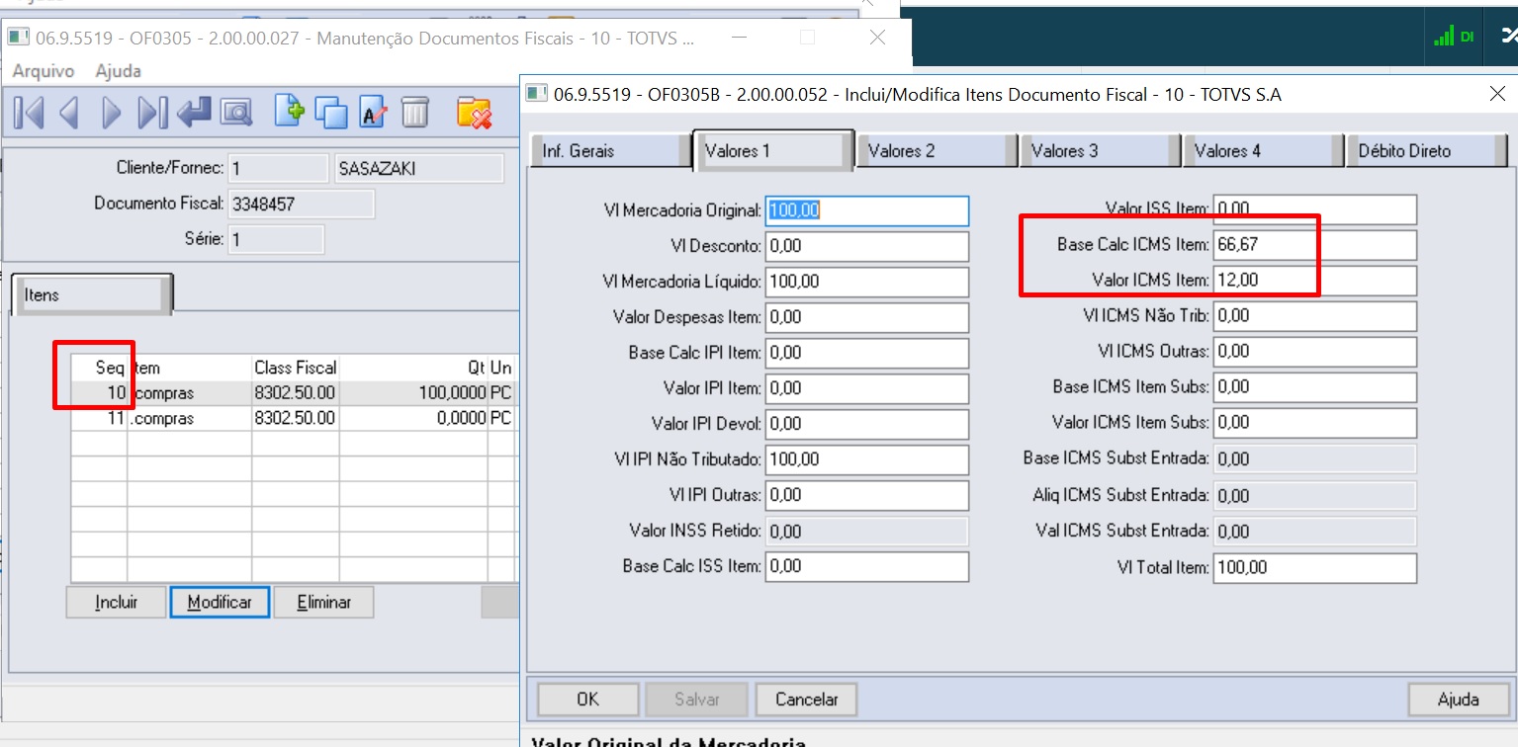
Task: Click the green signal bars tray icon
Action: point(1444,37)
